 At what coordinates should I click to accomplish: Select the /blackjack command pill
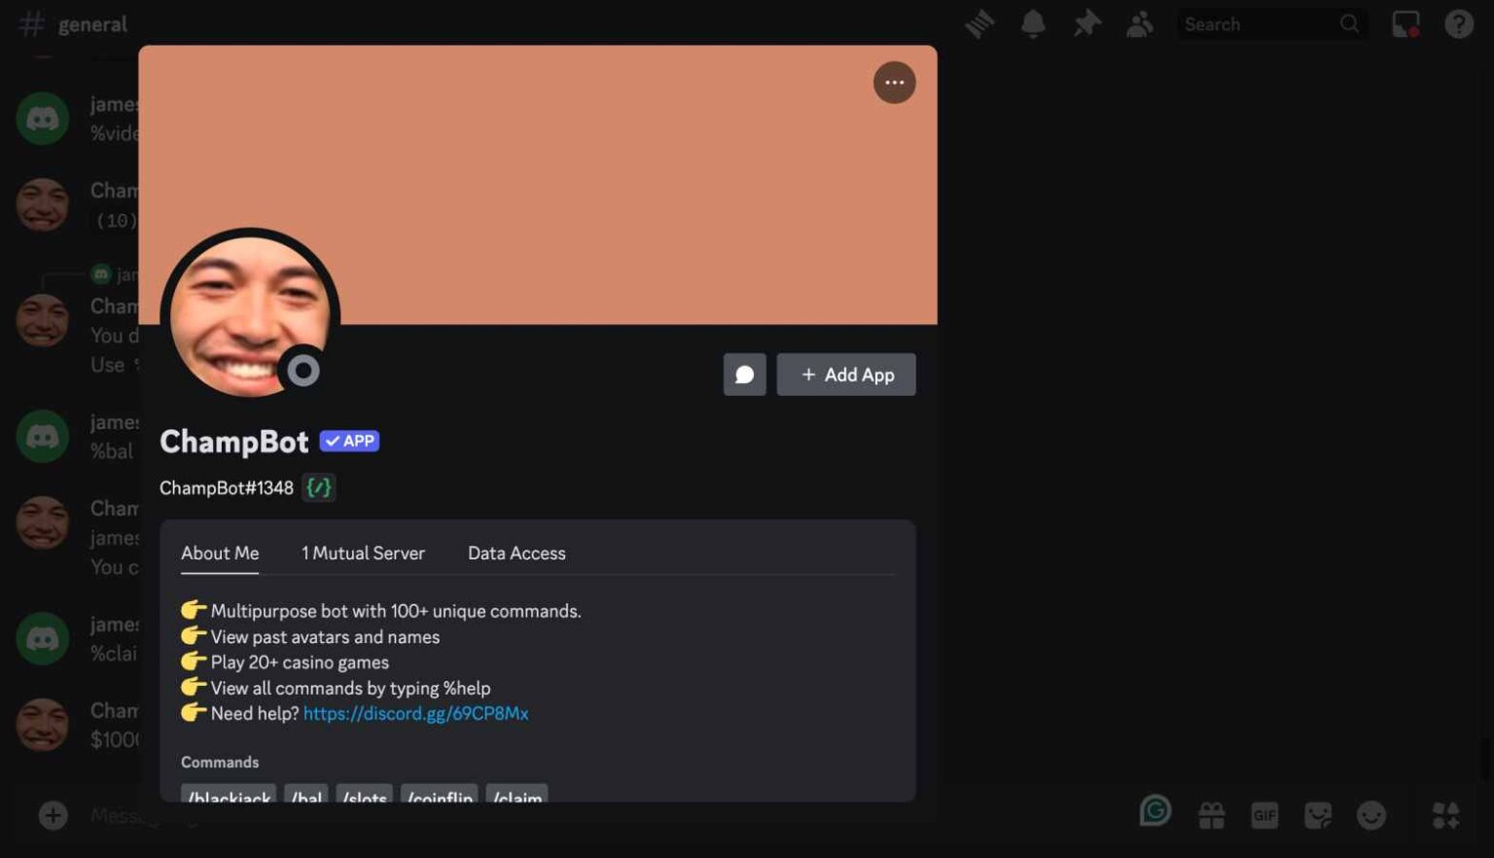228,798
